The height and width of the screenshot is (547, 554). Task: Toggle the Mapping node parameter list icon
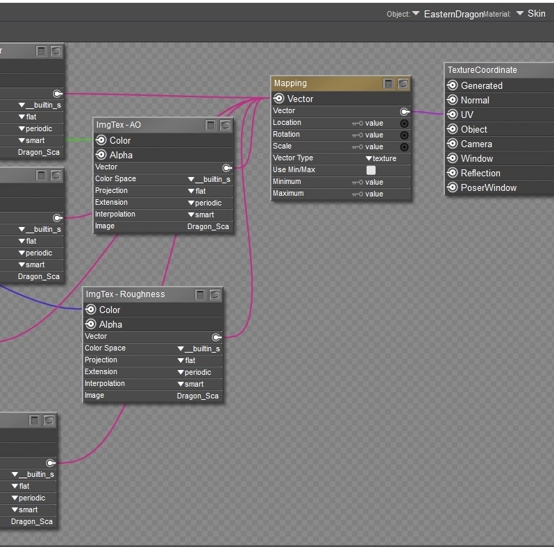(389, 84)
